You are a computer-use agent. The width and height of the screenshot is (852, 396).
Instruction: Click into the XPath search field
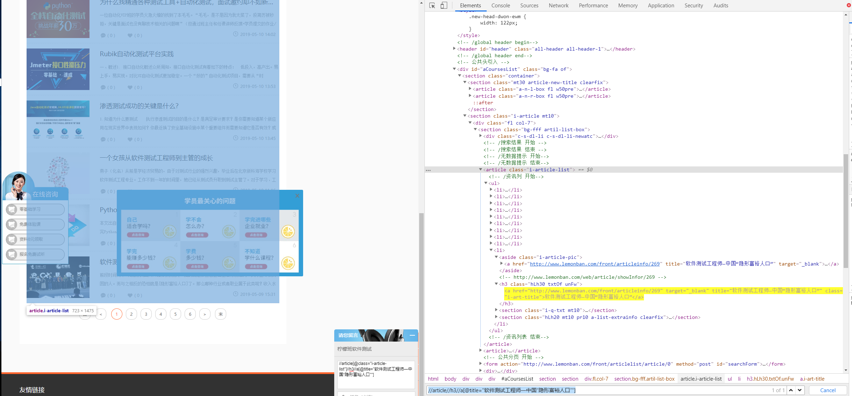tap(594, 390)
